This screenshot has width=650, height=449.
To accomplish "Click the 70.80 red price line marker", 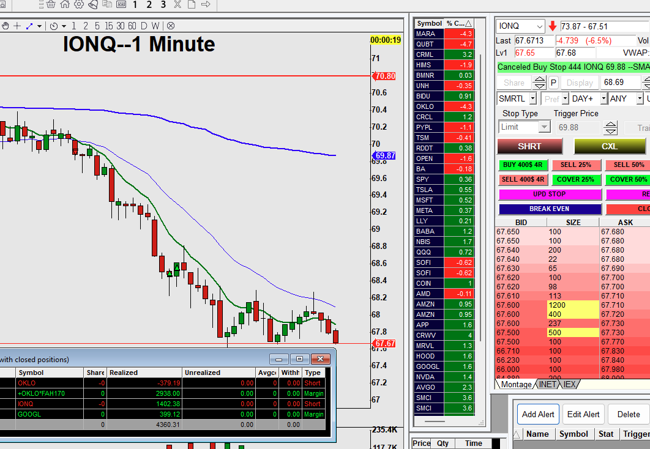I will pyautogui.click(x=384, y=76).
